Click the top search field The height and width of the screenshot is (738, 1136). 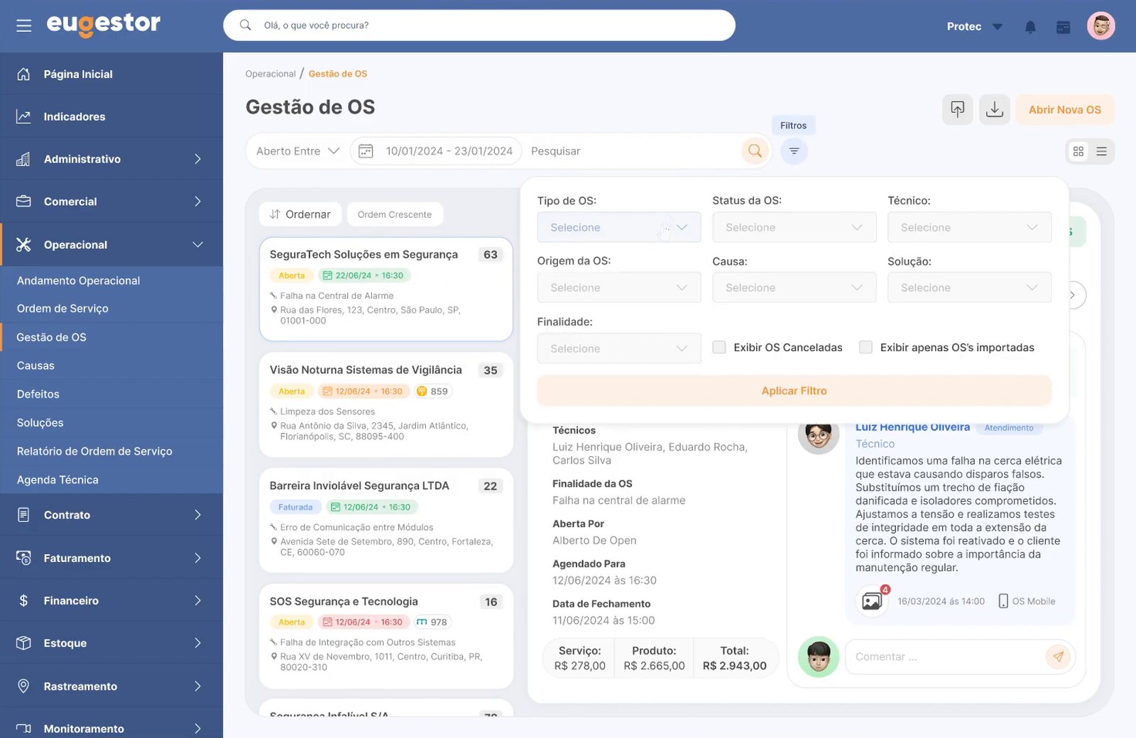(x=479, y=25)
